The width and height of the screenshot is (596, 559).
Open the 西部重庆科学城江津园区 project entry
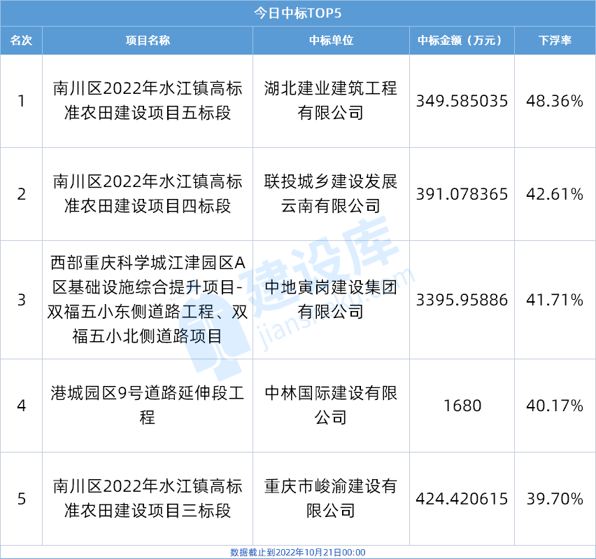[x=148, y=300]
